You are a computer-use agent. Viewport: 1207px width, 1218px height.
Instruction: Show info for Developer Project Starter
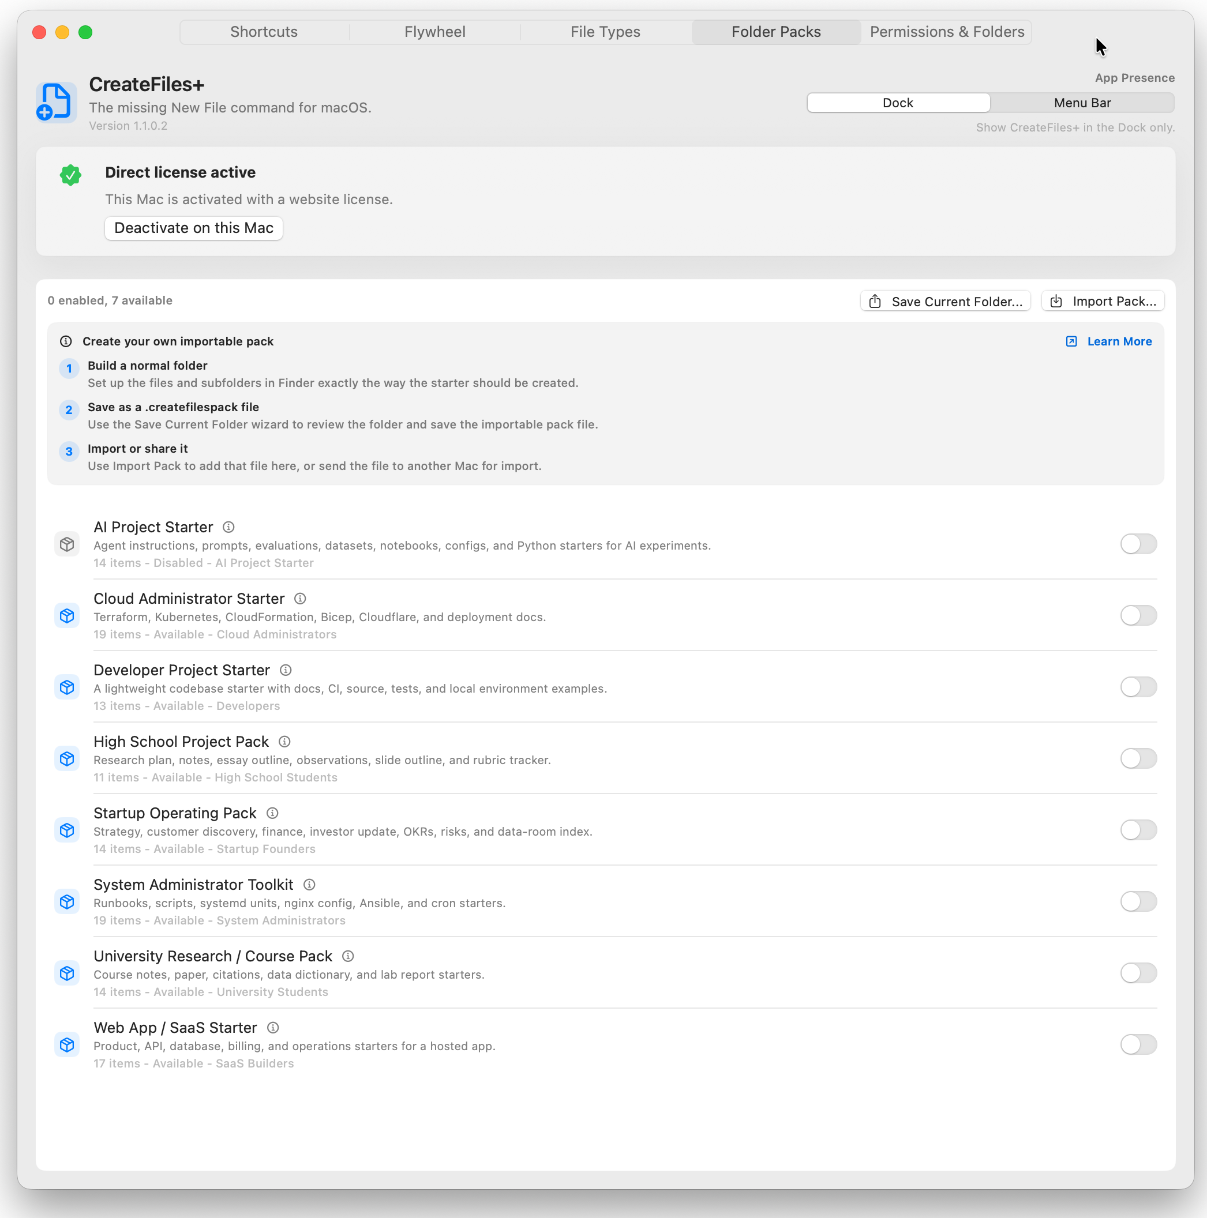click(x=286, y=670)
